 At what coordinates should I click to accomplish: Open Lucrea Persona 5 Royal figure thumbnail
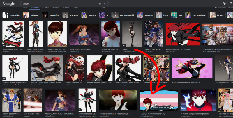128,68
